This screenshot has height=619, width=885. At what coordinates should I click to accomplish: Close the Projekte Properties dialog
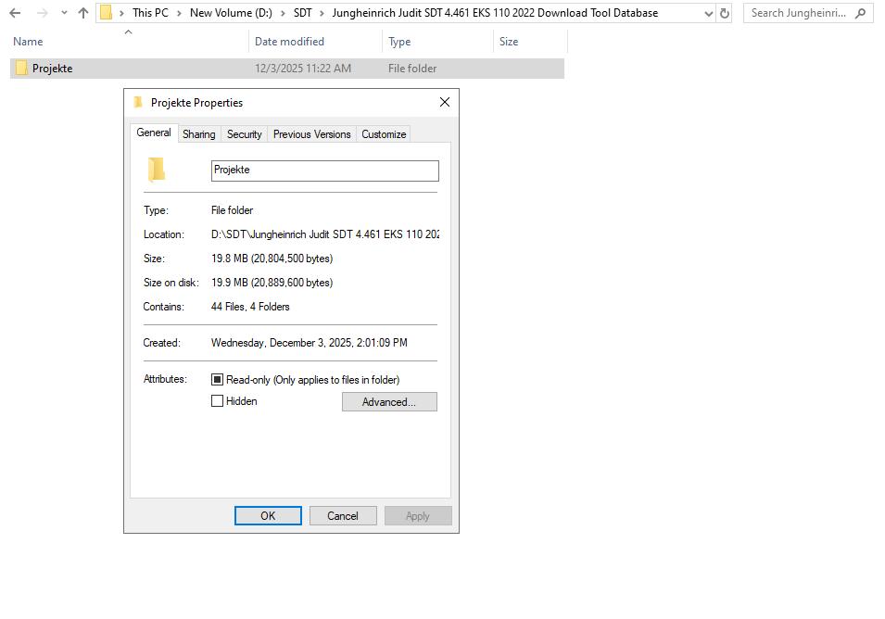coord(445,102)
